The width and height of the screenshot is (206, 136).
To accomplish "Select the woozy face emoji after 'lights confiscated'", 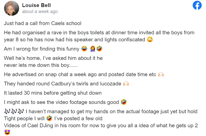I will click(150, 39).
